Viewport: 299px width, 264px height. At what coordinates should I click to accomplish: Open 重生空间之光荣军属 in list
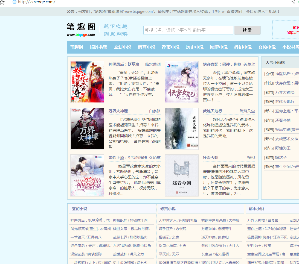263,254
